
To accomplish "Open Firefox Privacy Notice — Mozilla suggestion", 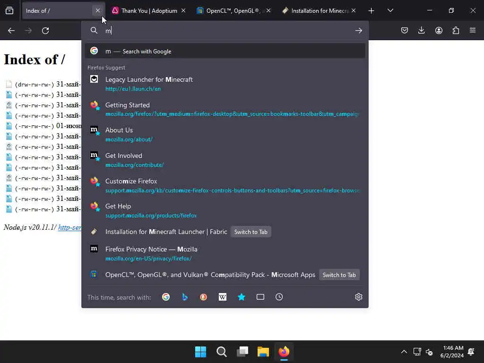I will (225, 253).
